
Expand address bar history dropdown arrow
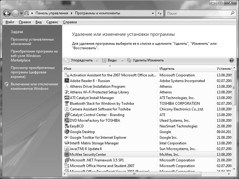tap(153, 13)
